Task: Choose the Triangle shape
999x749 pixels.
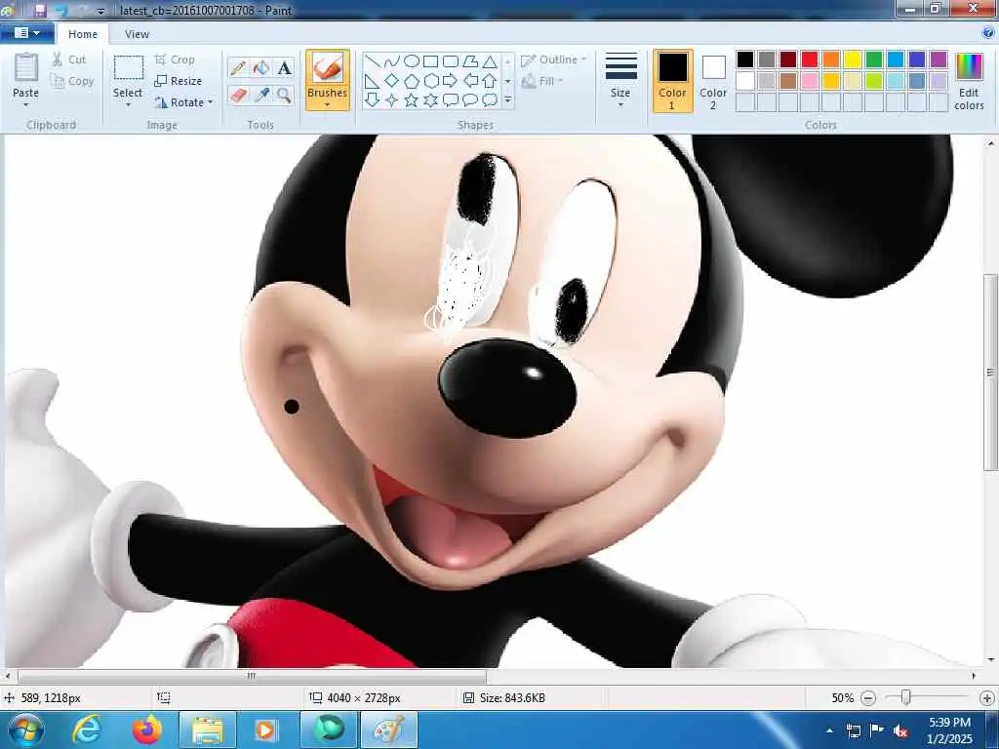Action: [490, 61]
